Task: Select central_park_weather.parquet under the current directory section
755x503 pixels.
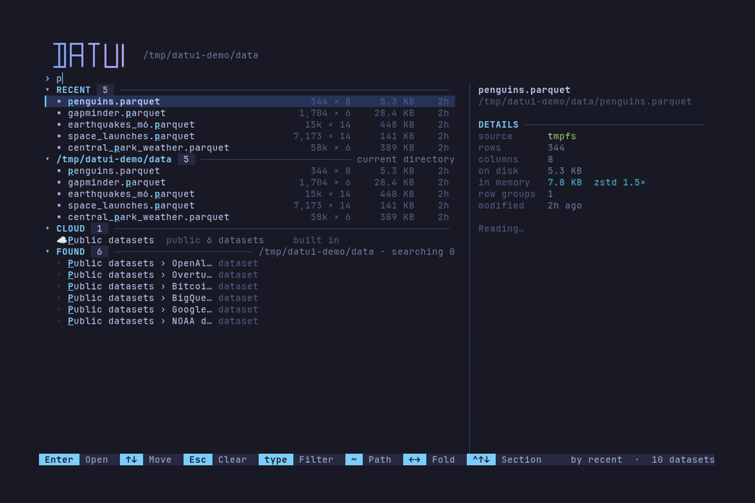Action: [250, 217]
